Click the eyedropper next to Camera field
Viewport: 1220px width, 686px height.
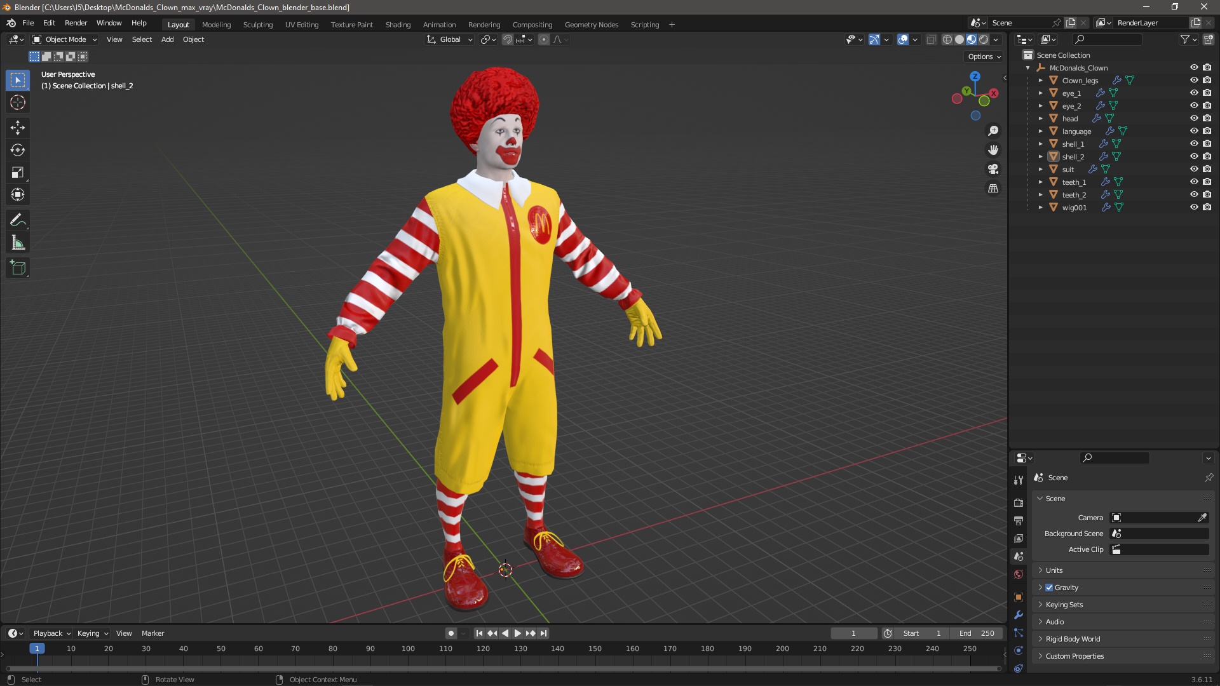point(1202,518)
